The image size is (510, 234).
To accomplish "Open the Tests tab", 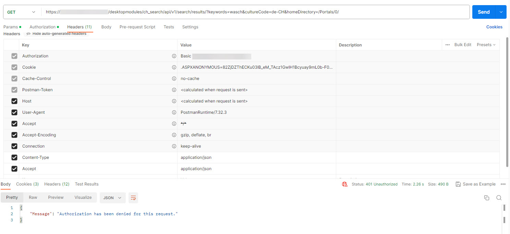I will pyautogui.click(x=169, y=27).
